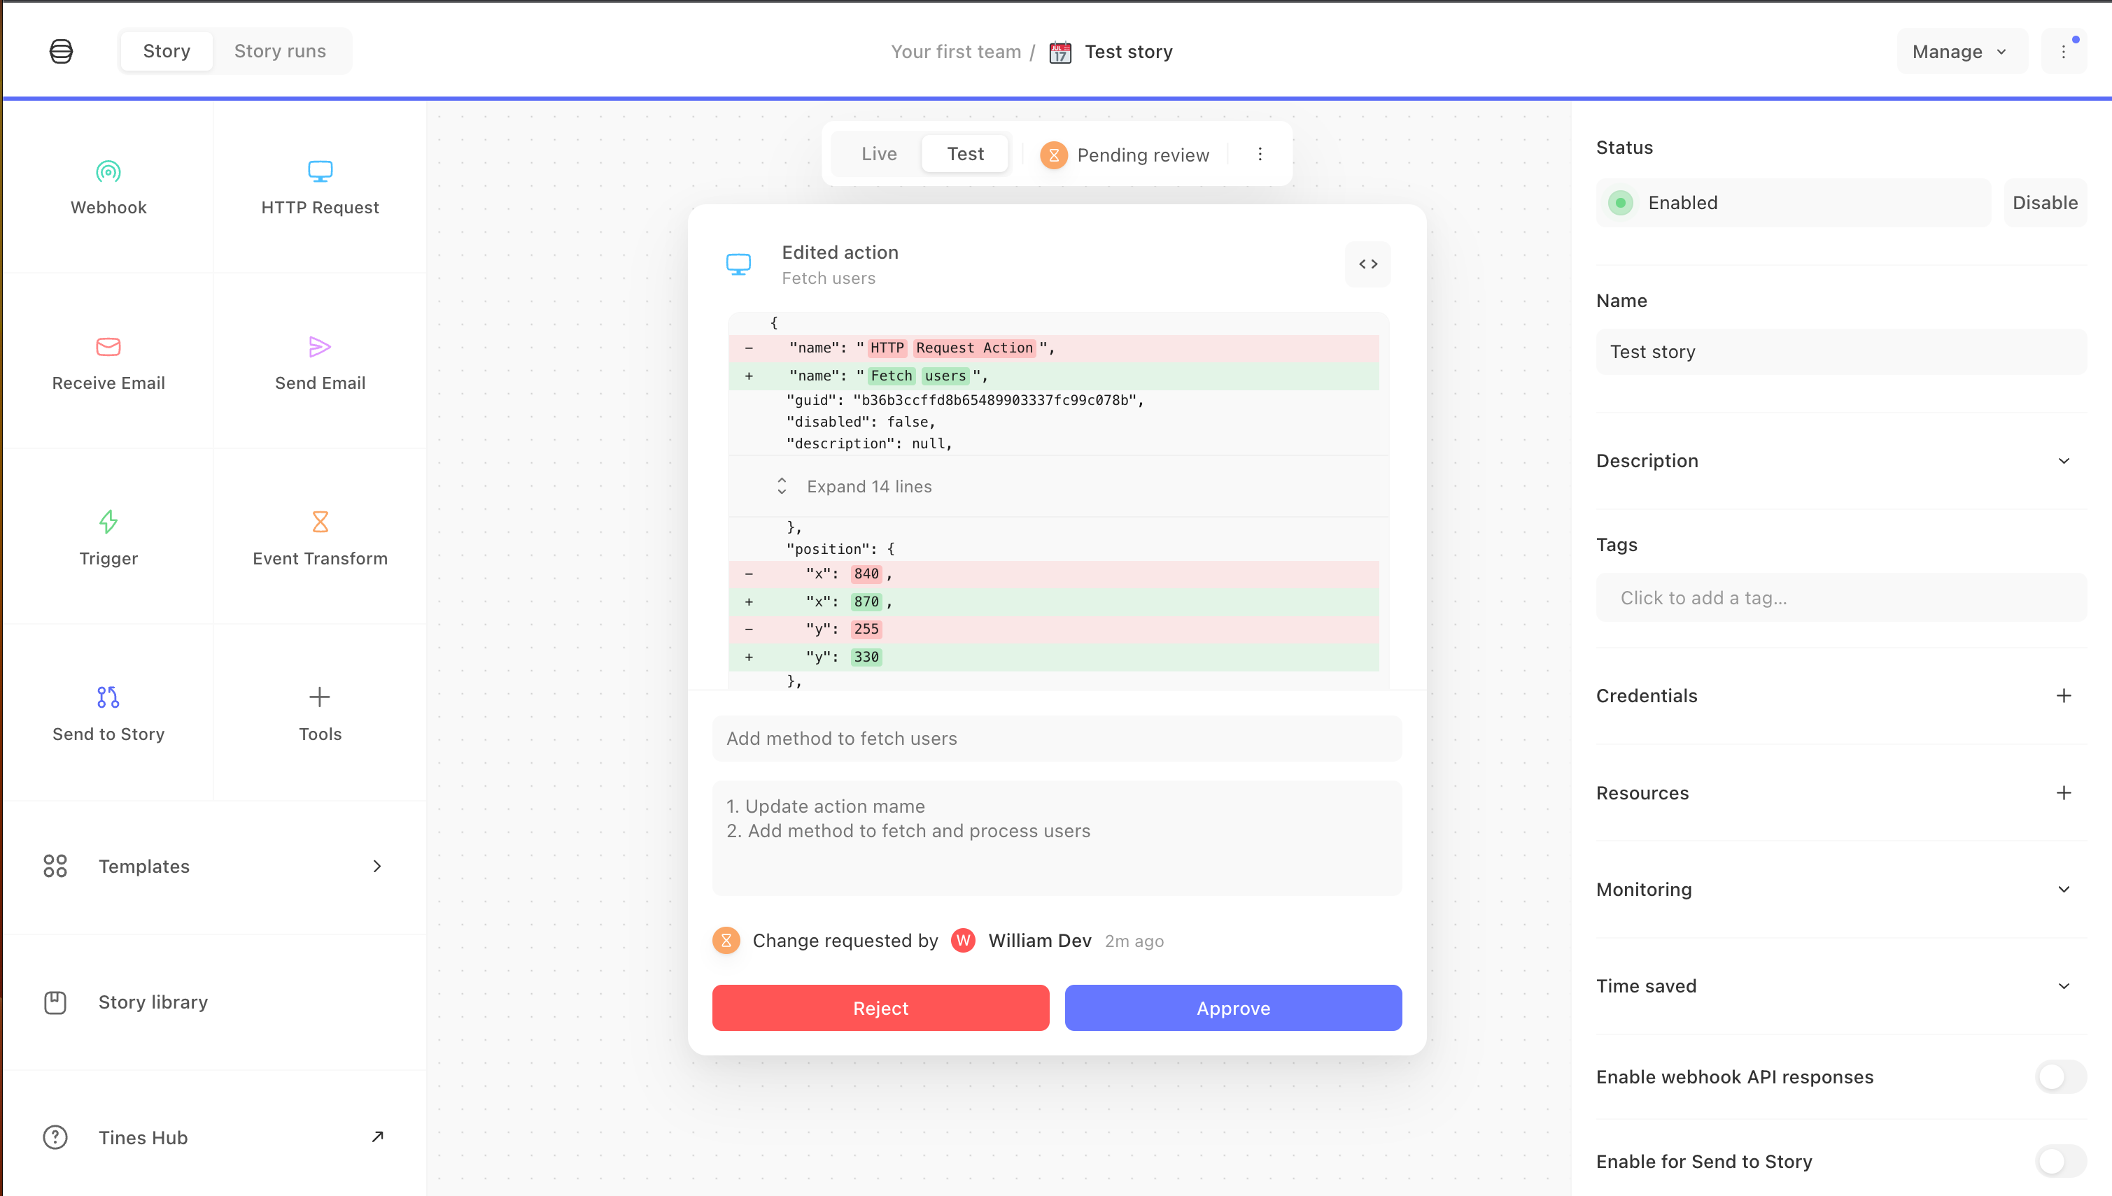Click the Tines logo
The width and height of the screenshot is (2112, 1196).
pyautogui.click(x=62, y=50)
